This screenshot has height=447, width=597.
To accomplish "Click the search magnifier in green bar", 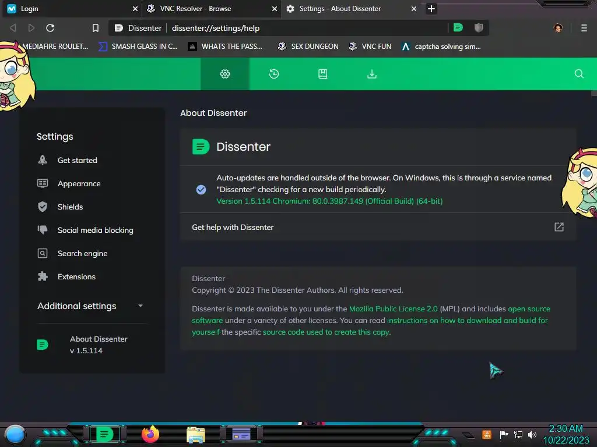I will (579, 74).
